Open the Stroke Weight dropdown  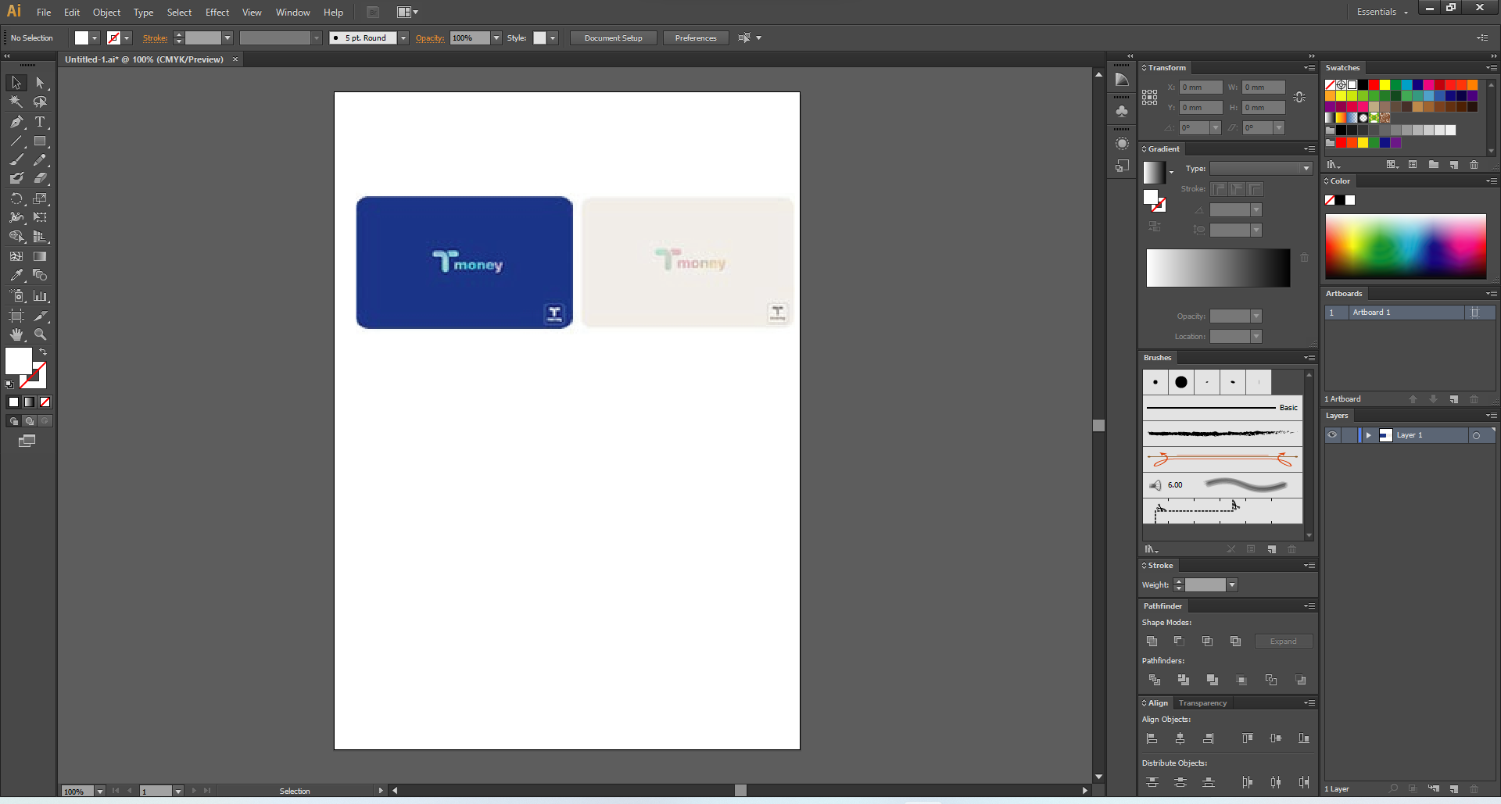1232,585
